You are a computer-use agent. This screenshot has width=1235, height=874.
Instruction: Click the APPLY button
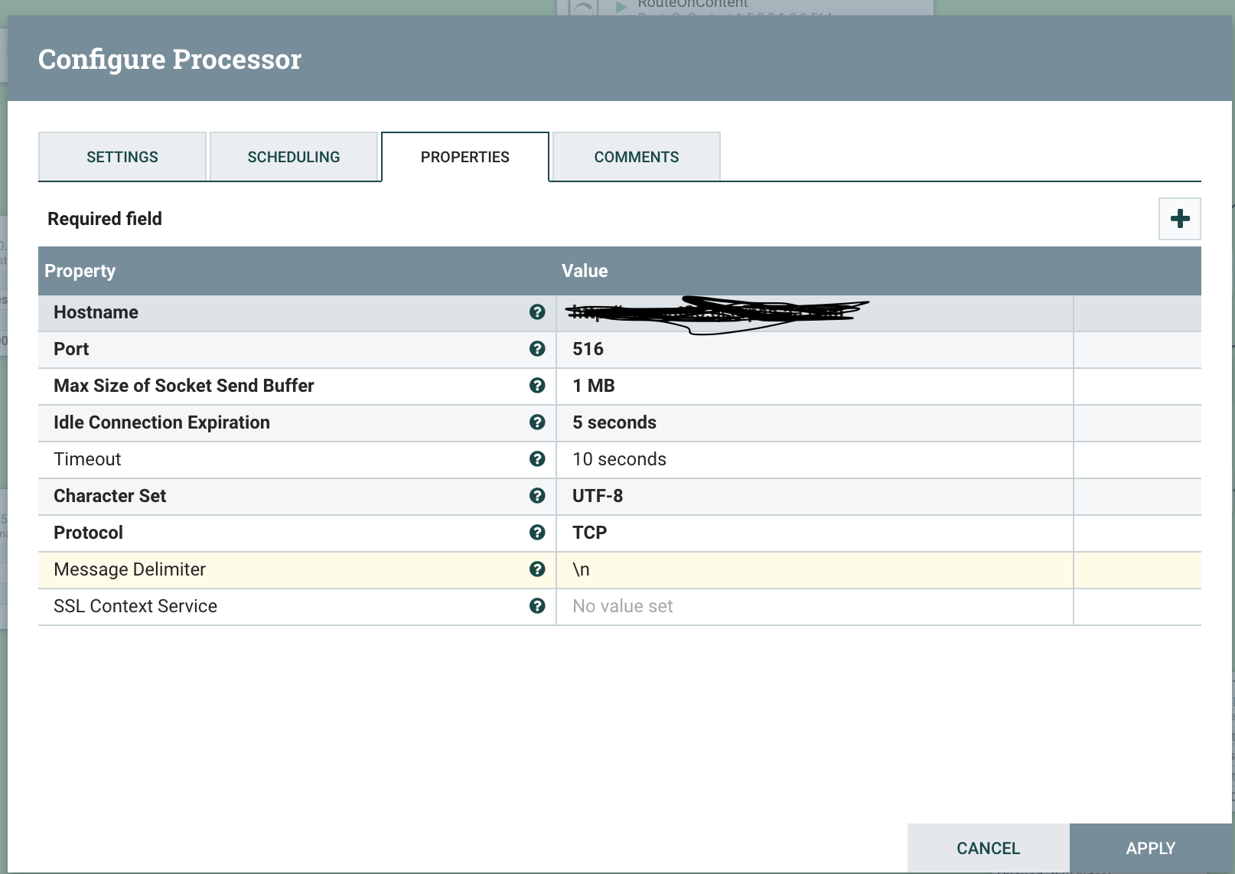[1150, 848]
